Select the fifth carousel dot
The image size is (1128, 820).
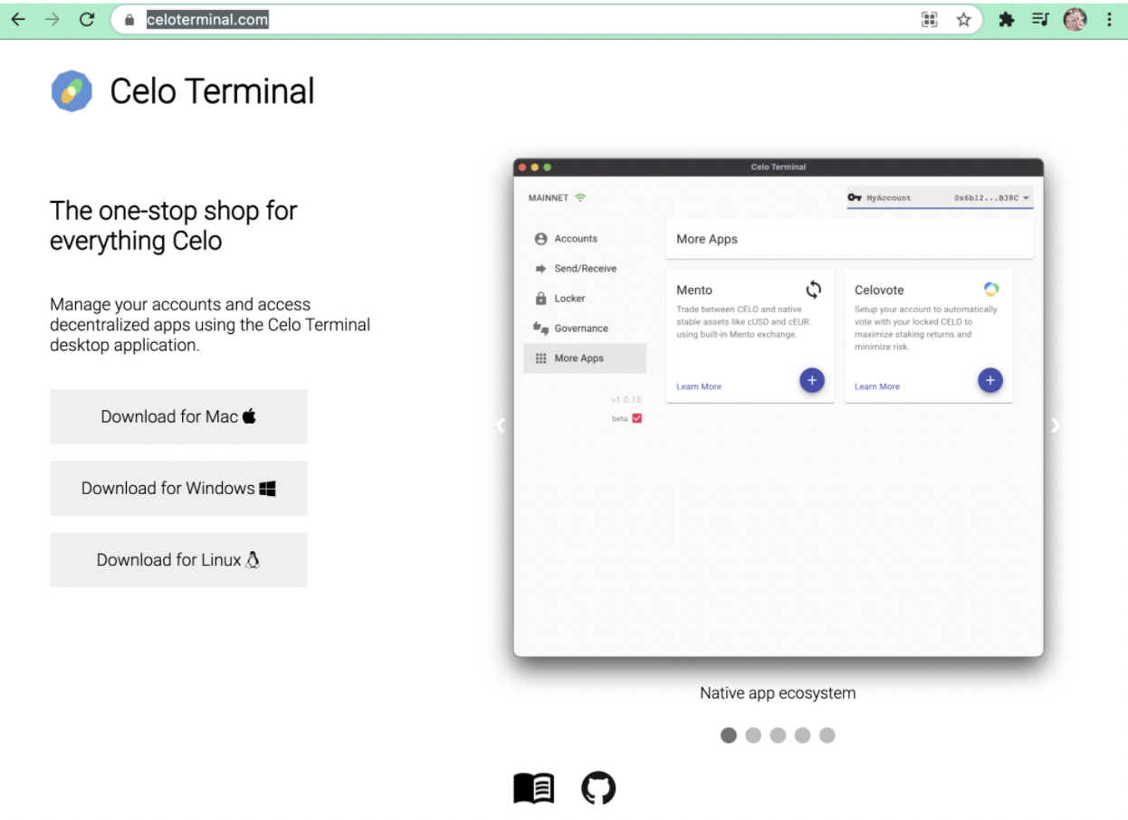[827, 735]
